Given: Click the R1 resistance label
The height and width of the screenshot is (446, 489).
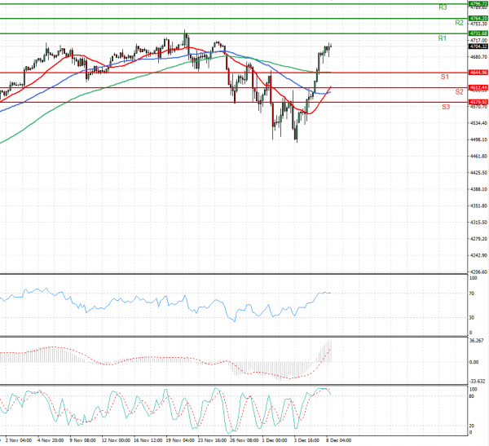Looking at the screenshot, I should point(443,38).
